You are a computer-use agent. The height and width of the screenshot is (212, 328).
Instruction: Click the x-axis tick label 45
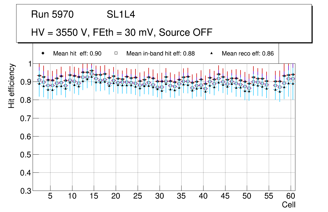[x=225, y=197]
